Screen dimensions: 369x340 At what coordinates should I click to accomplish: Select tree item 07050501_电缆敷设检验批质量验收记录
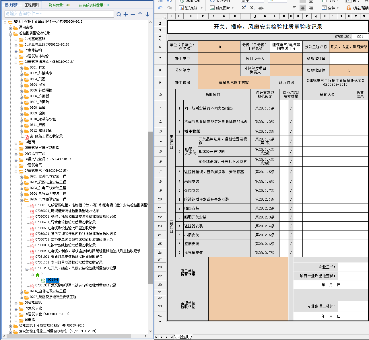[x=65, y=228]
